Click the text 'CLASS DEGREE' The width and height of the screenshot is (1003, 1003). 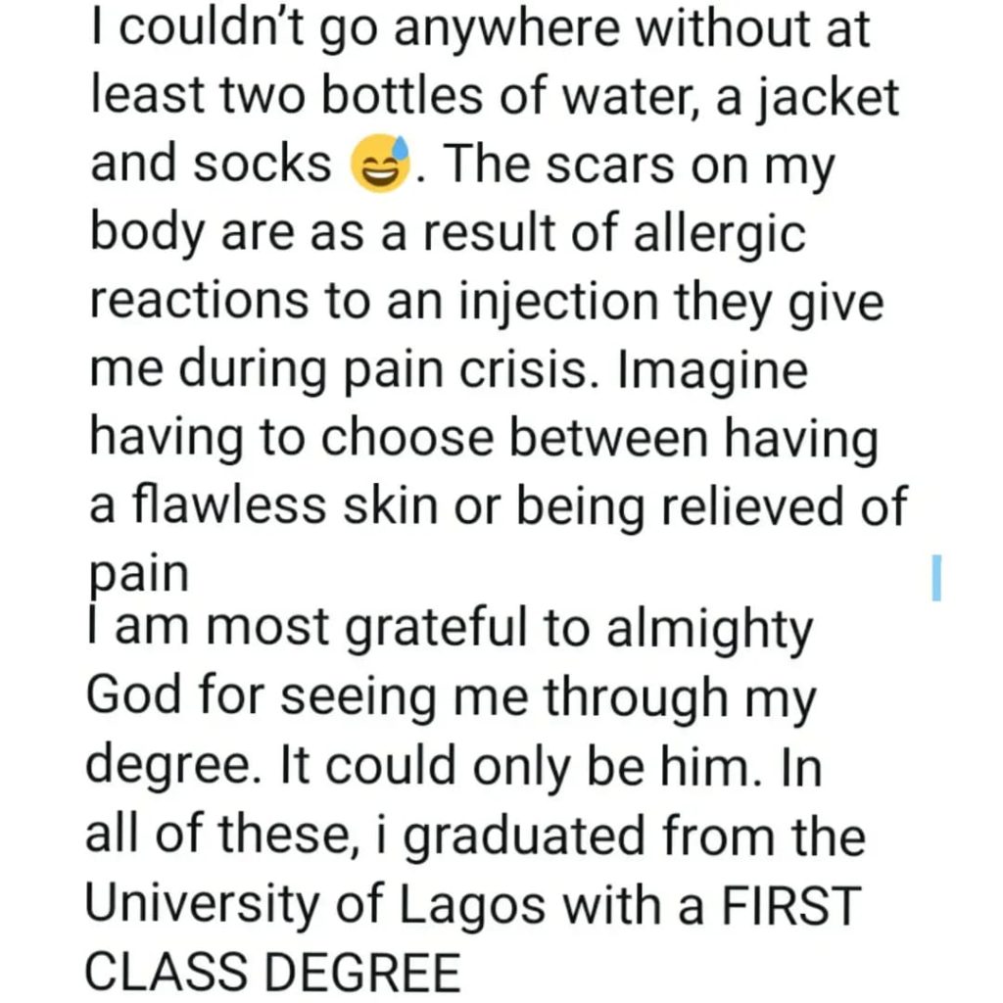point(272,975)
